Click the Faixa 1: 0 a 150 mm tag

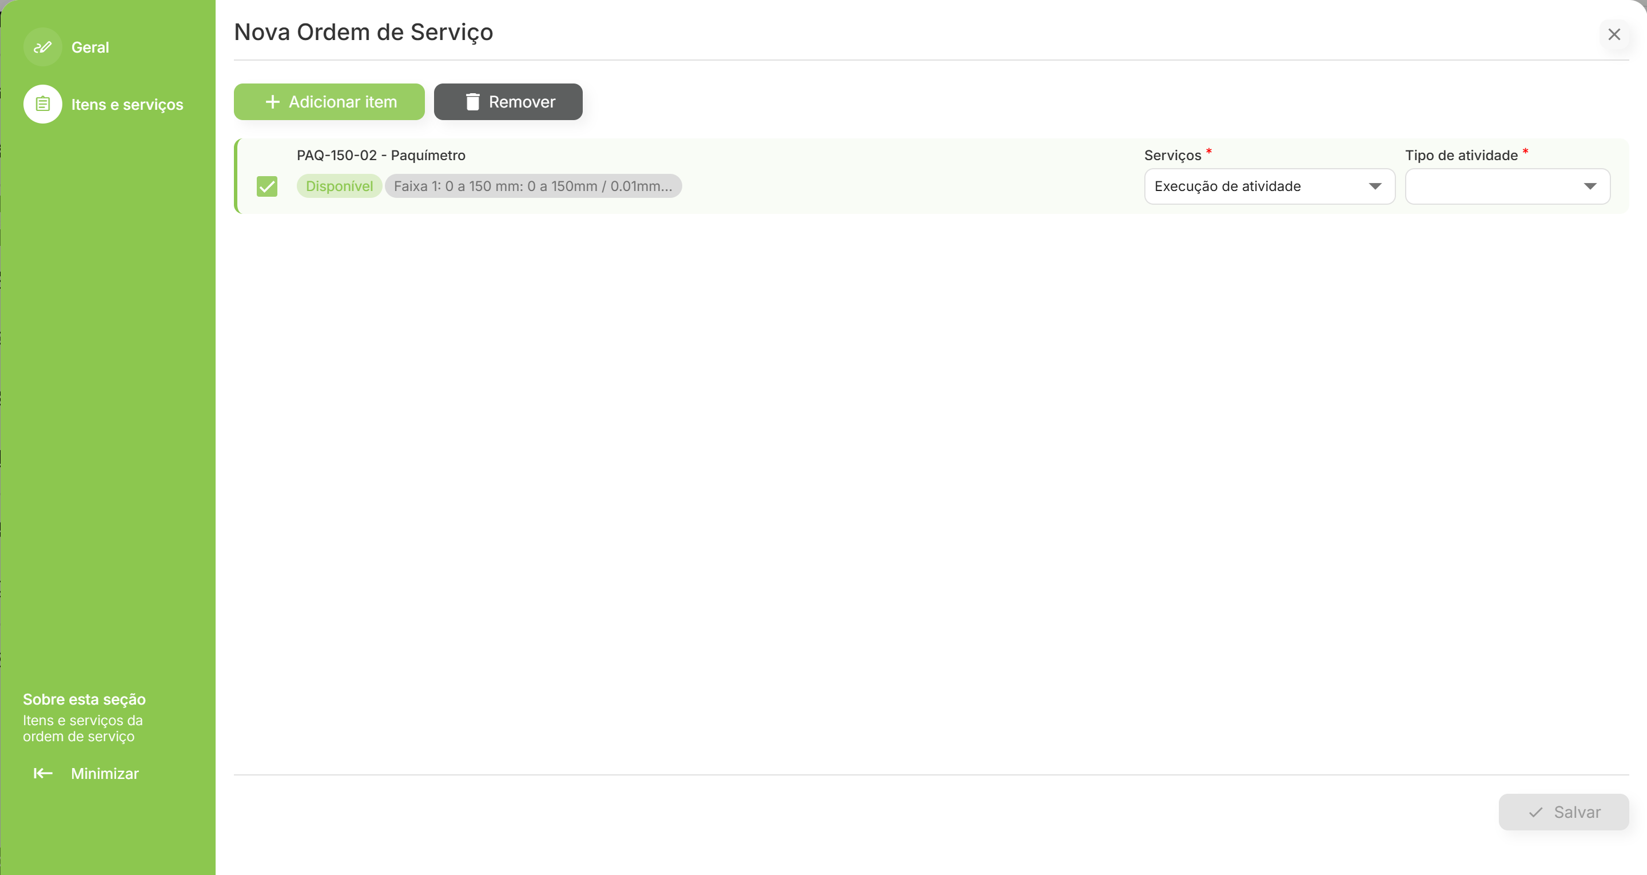tap(533, 186)
